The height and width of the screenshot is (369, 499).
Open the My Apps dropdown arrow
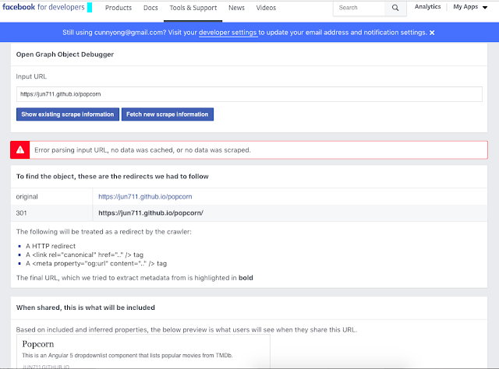pos(485,7)
